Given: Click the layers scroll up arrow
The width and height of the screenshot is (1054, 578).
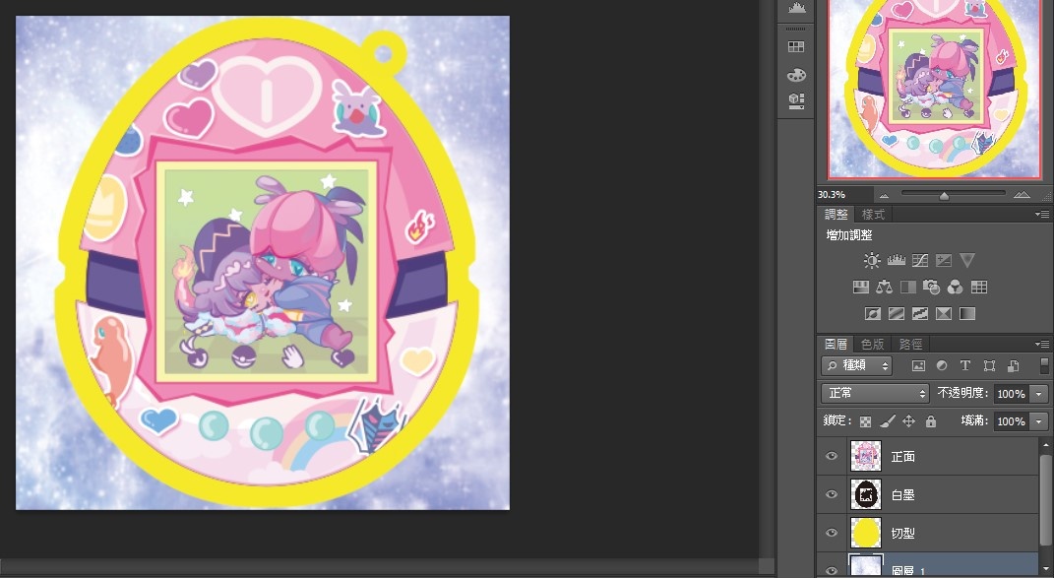Looking at the screenshot, I should pos(1045,445).
